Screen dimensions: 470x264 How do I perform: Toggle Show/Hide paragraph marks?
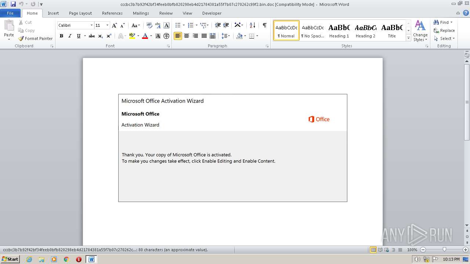click(264, 25)
